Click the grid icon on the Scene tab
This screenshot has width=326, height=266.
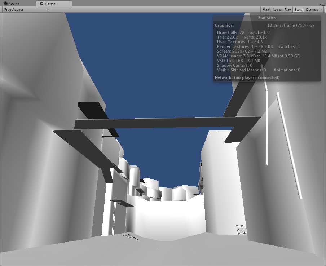6,4
